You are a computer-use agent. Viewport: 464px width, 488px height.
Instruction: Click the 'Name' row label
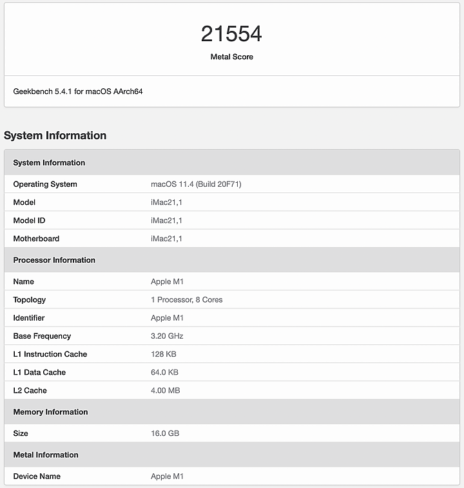pyautogui.click(x=23, y=281)
